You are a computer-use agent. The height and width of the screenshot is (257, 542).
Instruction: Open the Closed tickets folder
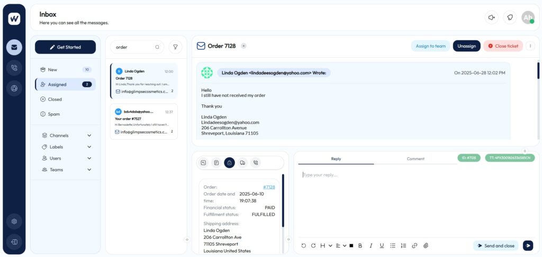[x=55, y=99]
